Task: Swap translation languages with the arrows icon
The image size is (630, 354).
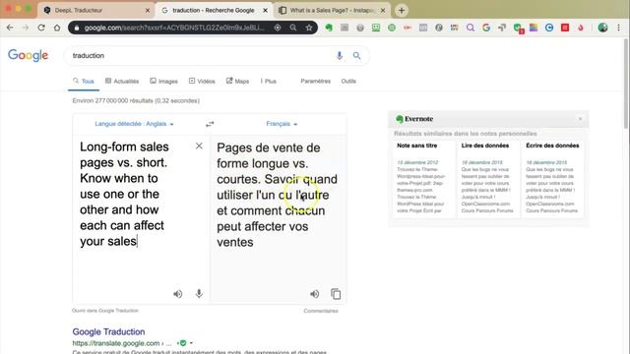Action: tap(210, 124)
